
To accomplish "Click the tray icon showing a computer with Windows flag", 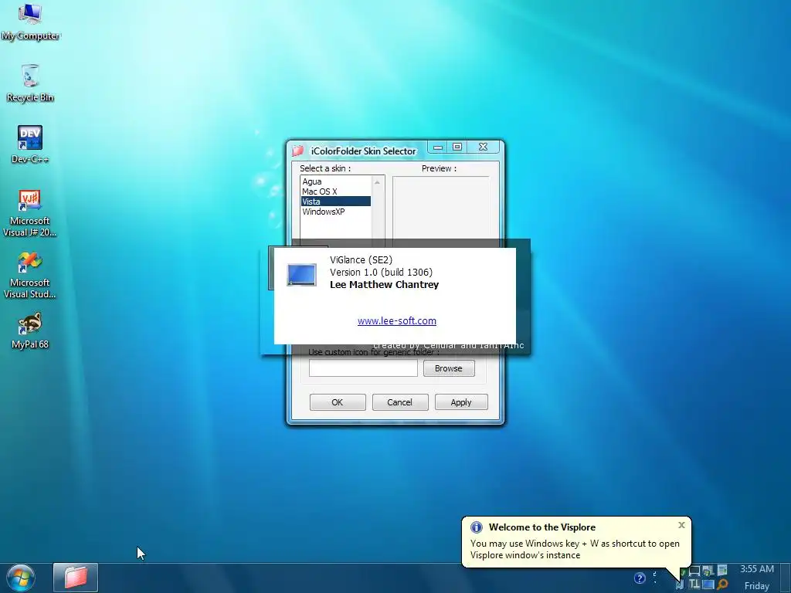I will click(708, 571).
